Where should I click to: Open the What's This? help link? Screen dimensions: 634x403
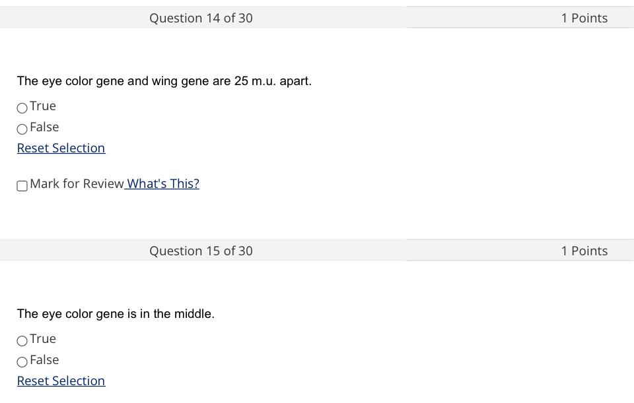coord(162,183)
